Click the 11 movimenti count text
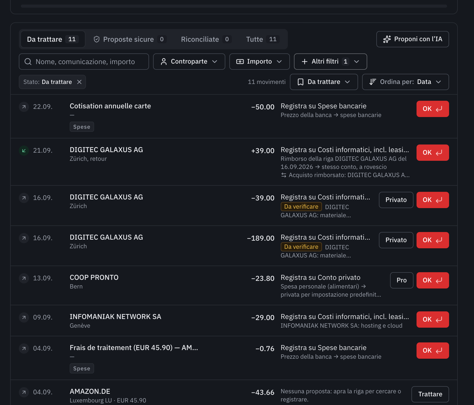 click(x=267, y=82)
